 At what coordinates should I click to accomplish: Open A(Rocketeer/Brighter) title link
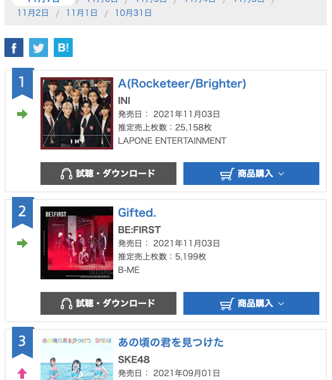tap(182, 84)
